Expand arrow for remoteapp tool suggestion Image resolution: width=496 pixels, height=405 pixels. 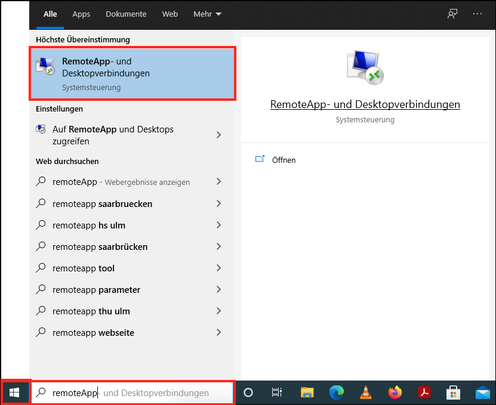coord(218,268)
